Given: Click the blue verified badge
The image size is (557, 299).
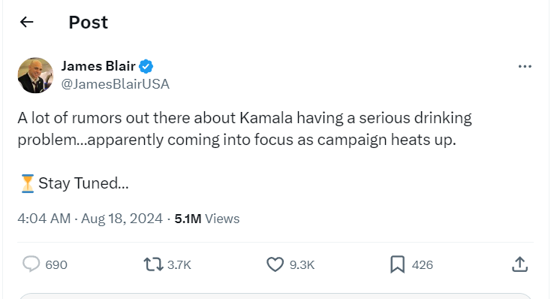Looking at the screenshot, I should pos(146,66).
